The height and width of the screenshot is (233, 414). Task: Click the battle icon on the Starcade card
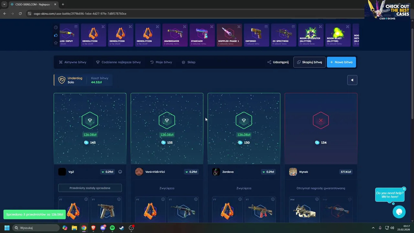pos(212,27)
